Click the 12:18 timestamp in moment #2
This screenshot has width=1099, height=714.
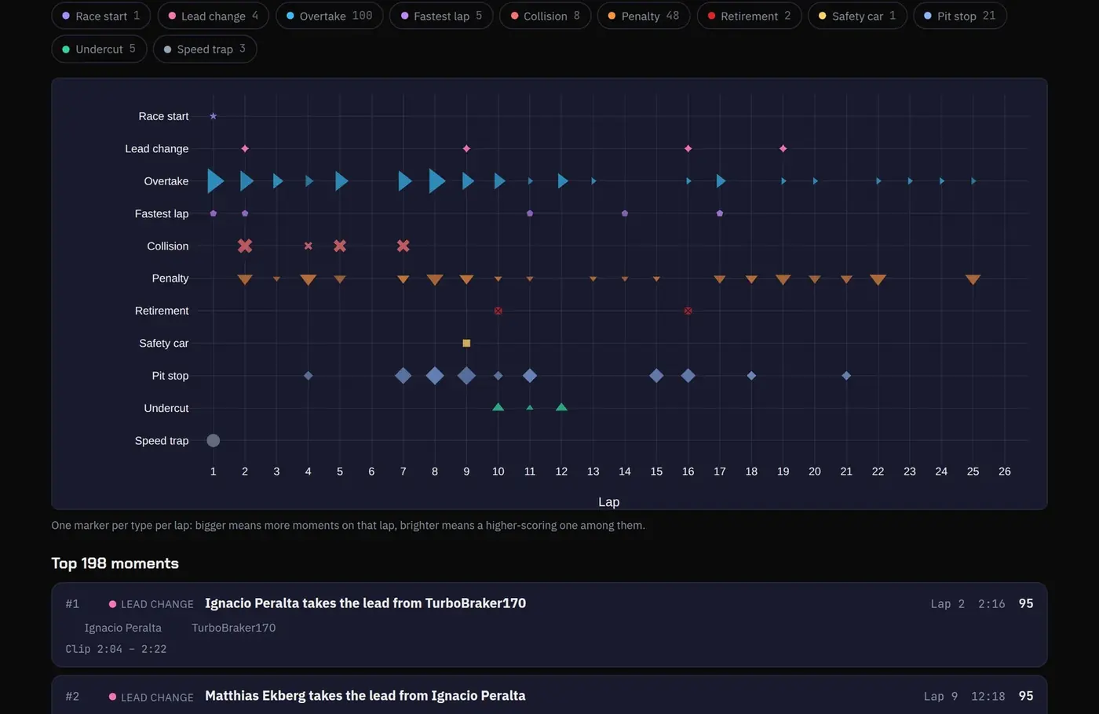tap(988, 696)
